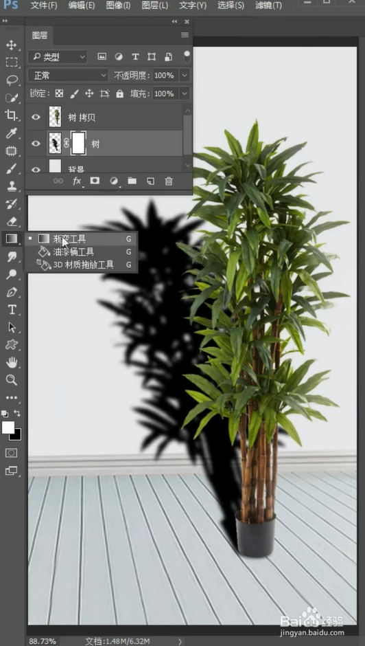Collapse the Layers panel with double arrows
The width and height of the screenshot is (365, 646).
tap(174, 21)
